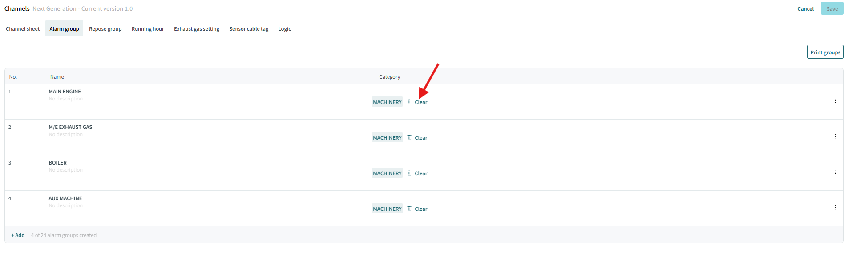Open three-dot menu for AUX MACHINE row

pyautogui.click(x=835, y=208)
